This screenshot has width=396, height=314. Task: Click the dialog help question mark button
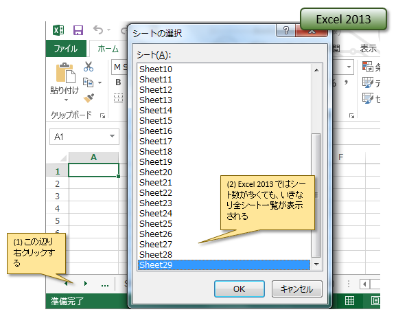point(286,31)
